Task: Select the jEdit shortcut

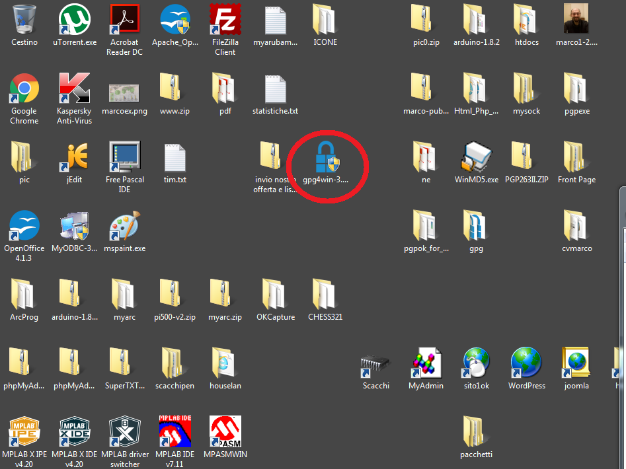Action: coord(75,157)
